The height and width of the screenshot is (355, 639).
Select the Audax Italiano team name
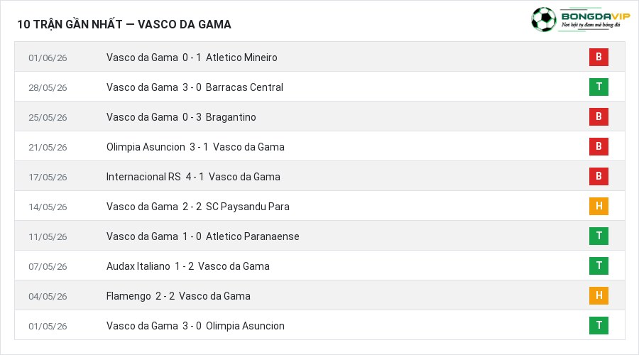138,266
